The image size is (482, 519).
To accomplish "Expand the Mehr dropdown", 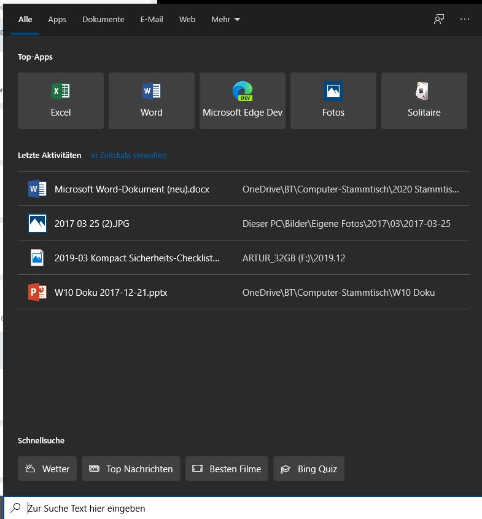I will tap(226, 19).
